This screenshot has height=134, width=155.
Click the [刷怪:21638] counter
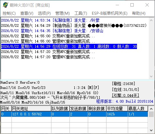pos(124,84)
